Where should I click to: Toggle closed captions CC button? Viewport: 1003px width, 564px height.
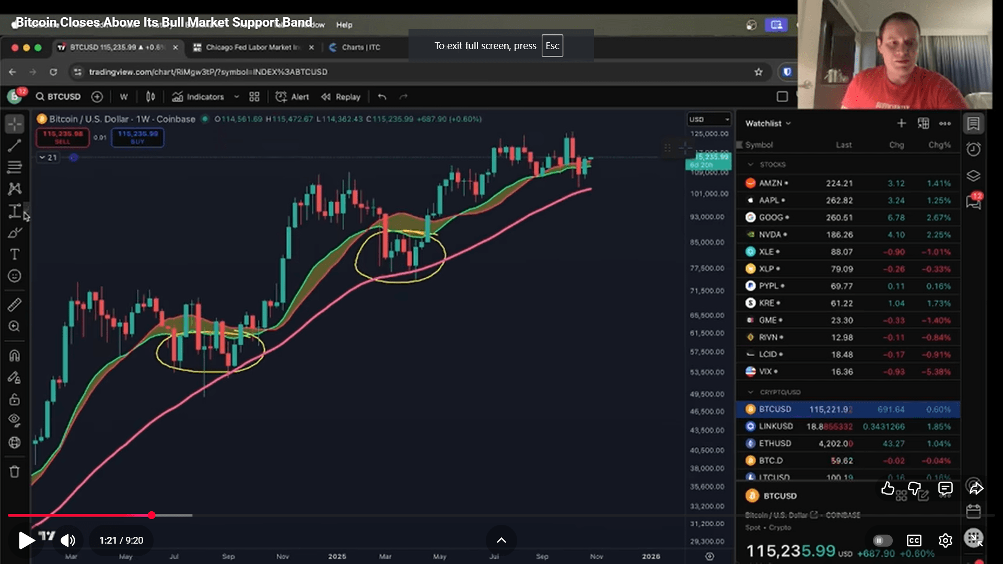point(914,540)
